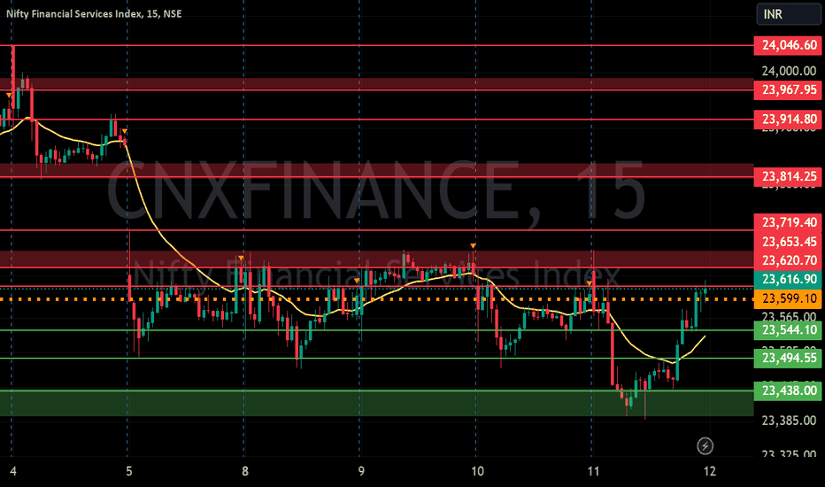Click date 5 on the time axis
825x487 pixels.
tap(129, 471)
